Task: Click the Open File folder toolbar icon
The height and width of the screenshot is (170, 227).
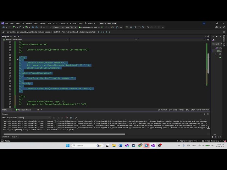Action: pyautogui.click(x=27, y=27)
